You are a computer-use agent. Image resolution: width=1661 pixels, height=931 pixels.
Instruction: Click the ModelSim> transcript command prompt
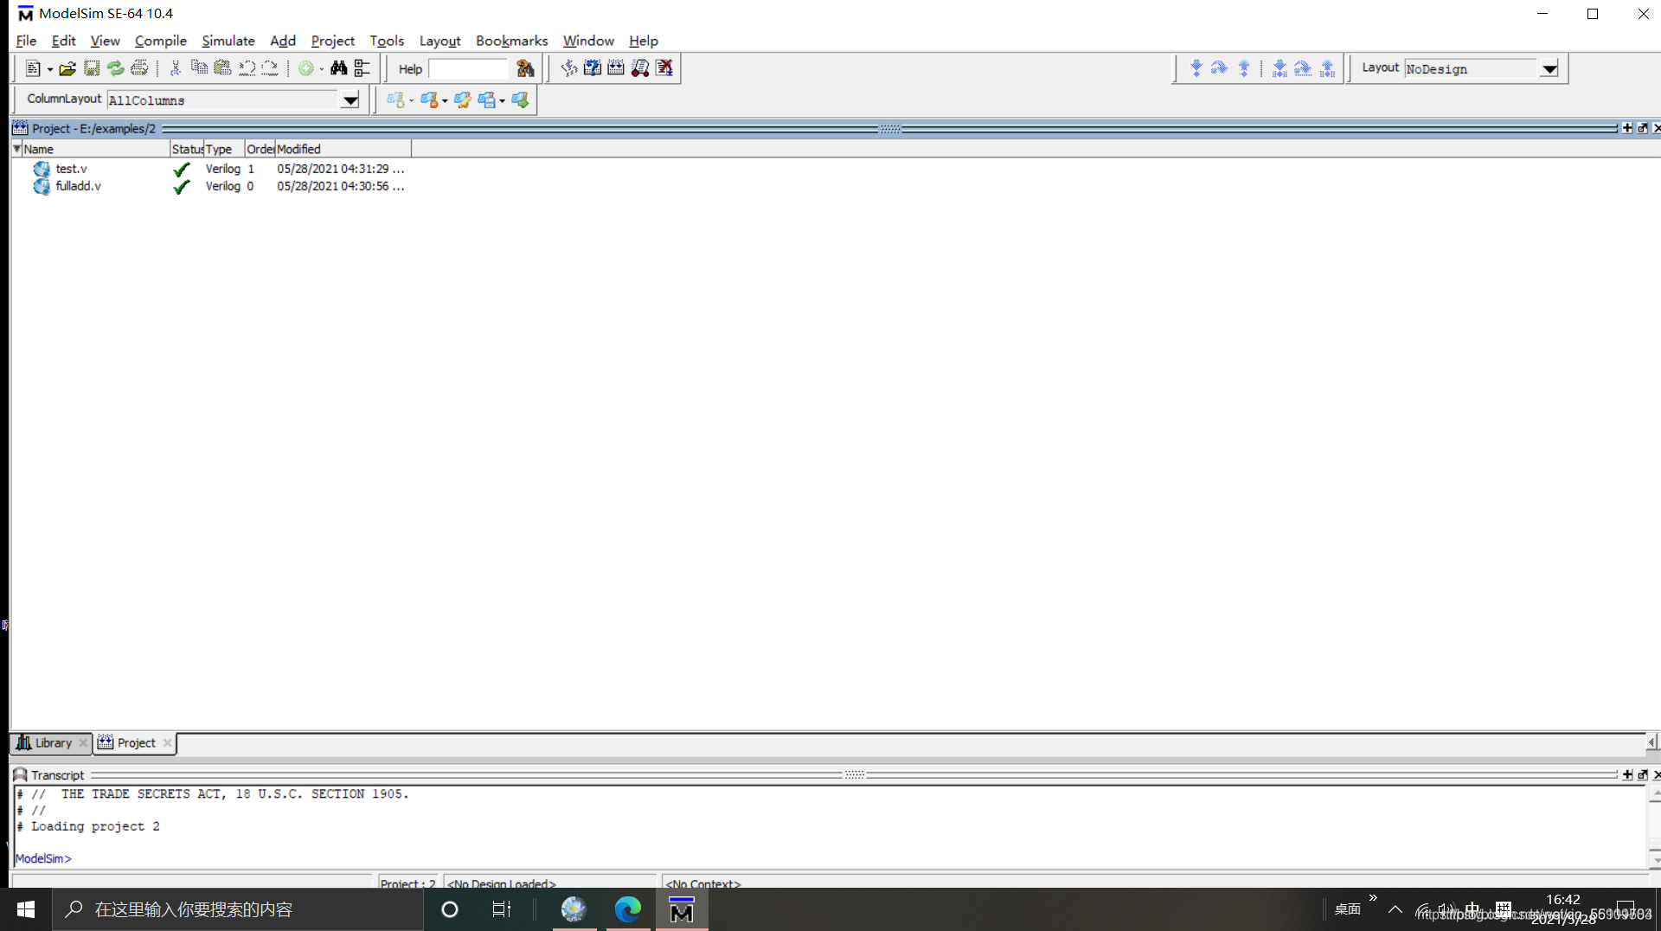tap(43, 858)
